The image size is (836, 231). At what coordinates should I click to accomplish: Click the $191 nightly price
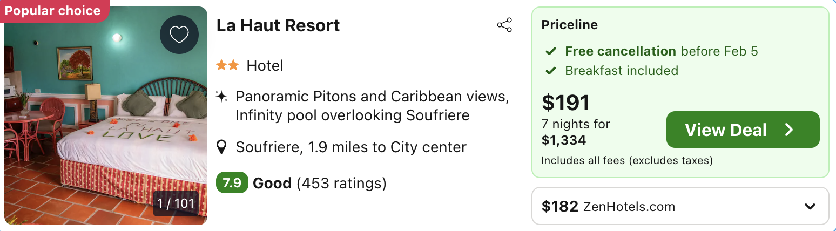pyautogui.click(x=565, y=103)
